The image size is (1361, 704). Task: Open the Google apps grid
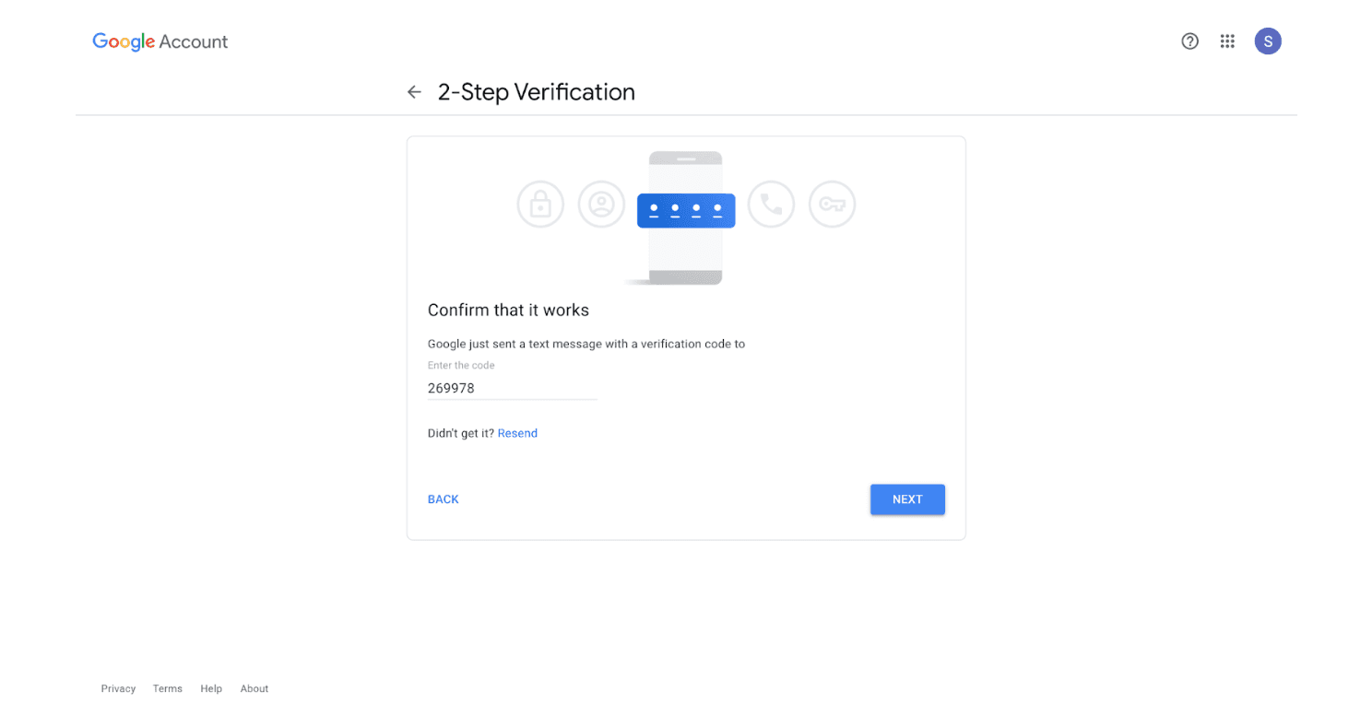click(x=1227, y=41)
